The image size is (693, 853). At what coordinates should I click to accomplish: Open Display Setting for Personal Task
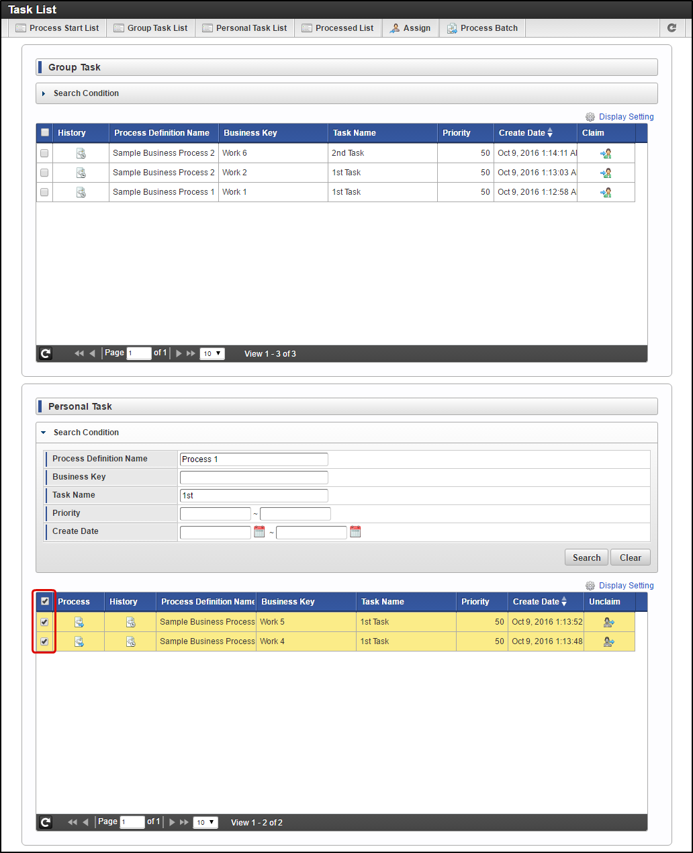619,586
